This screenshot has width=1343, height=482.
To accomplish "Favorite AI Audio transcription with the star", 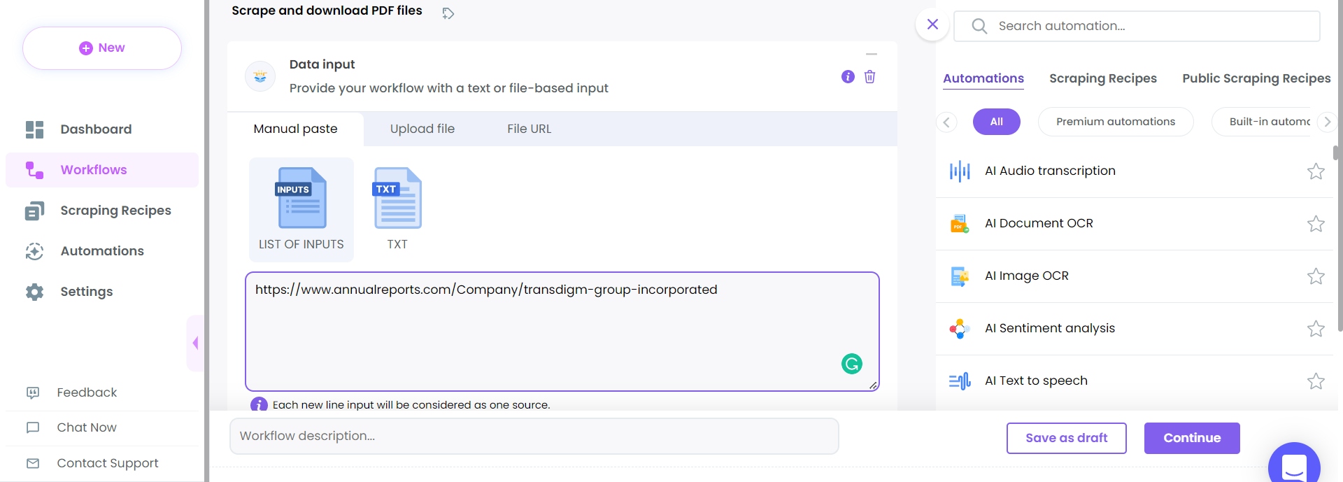I will pos(1316,171).
